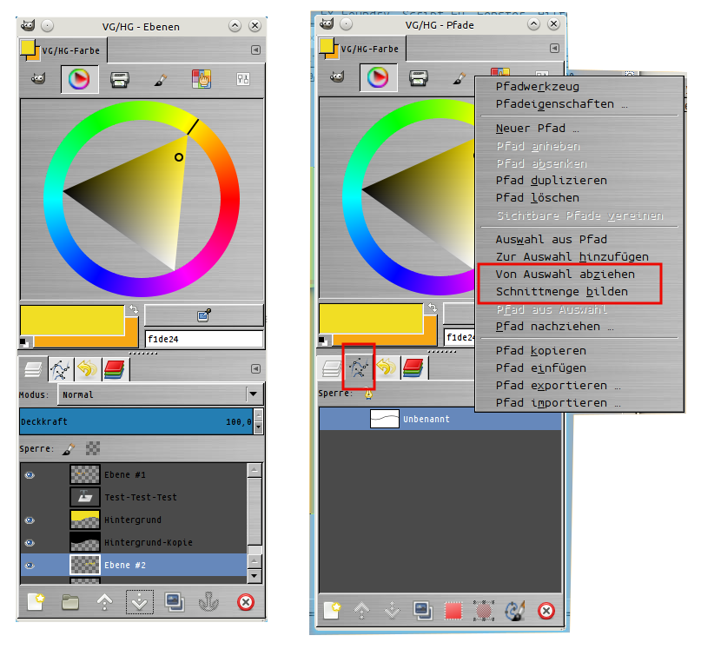The image size is (701, 649).
Task: Create a new path in Pfade window
Action: tap(332, 611)
